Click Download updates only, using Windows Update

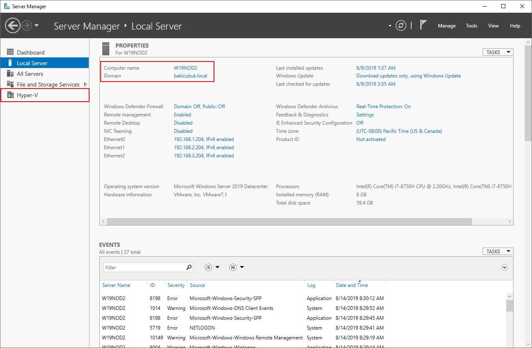coord(408,76)
